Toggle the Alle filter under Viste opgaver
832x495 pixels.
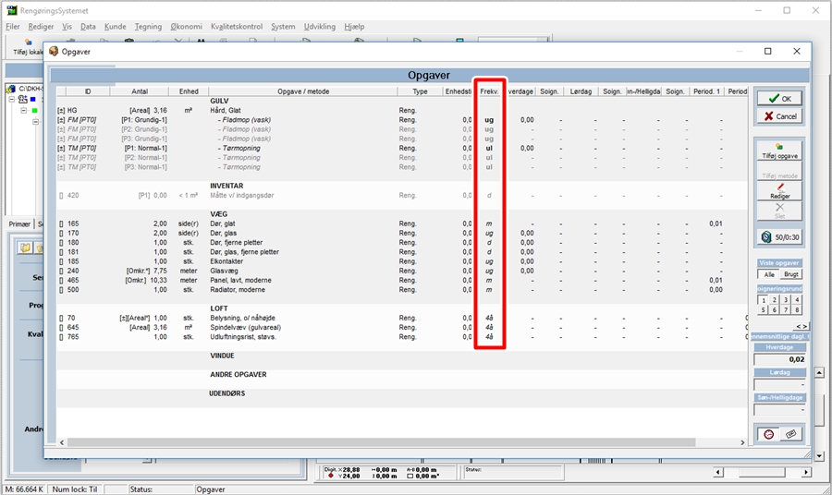point(769,274)
